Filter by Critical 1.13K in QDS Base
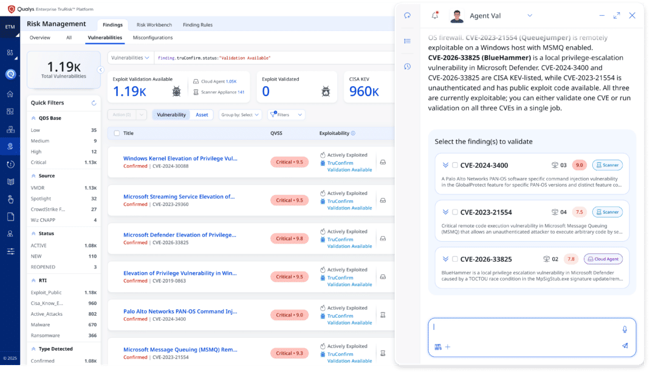650x373 pixels. [63, 162]
